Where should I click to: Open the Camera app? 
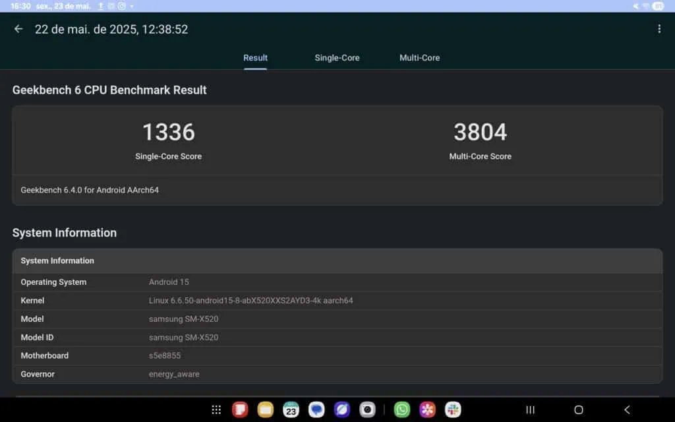[x=367, y=409]
